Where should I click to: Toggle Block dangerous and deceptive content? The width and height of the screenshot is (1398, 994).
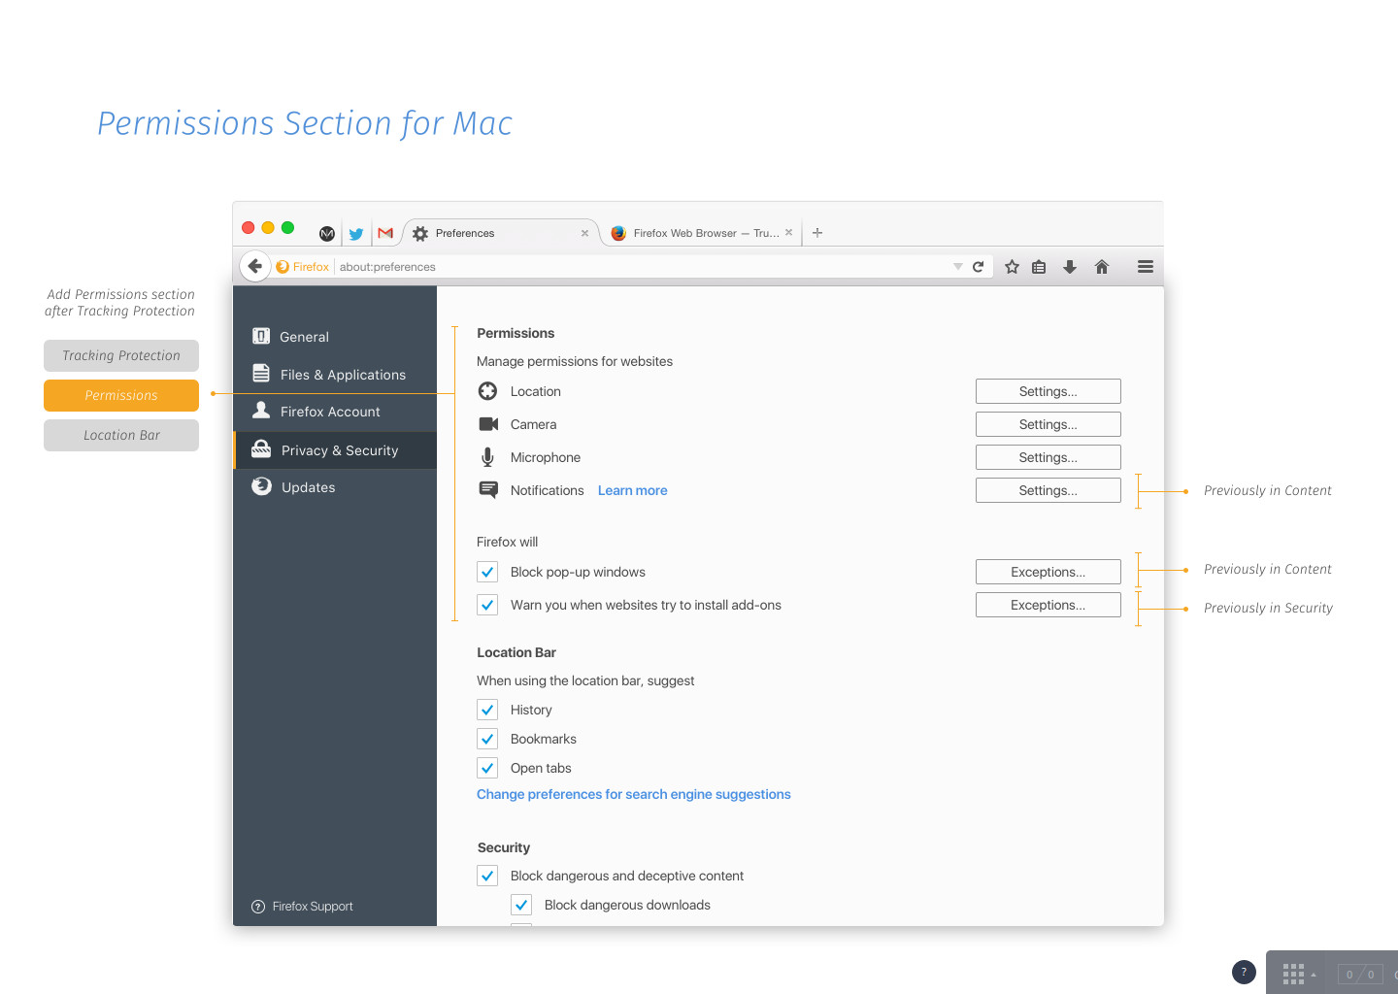[487, 876]
